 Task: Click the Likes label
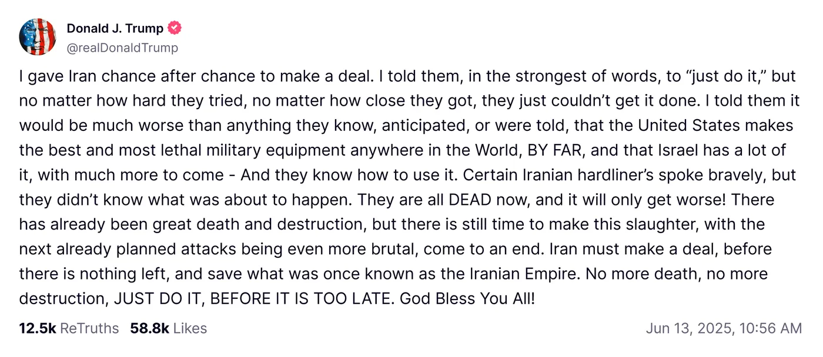(190, 328)
